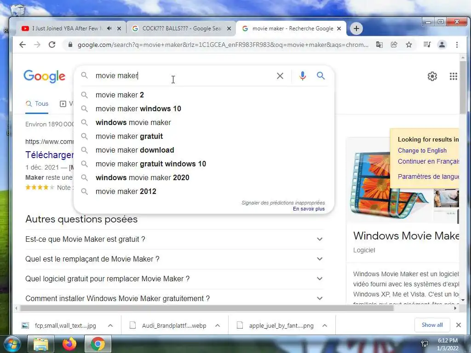Launch Firefox from the taskbar

[69, 344]
